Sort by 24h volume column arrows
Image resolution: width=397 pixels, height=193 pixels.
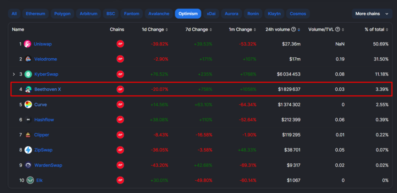coord(299,30)
